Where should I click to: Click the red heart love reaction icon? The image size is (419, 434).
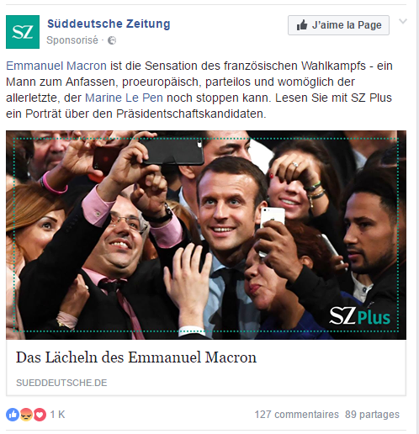[40, 415]
